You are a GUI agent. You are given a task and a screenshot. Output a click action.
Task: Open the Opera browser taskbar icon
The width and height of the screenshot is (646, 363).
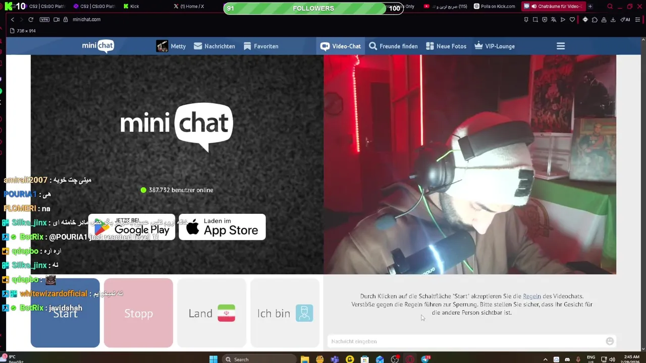coord(410,359)
